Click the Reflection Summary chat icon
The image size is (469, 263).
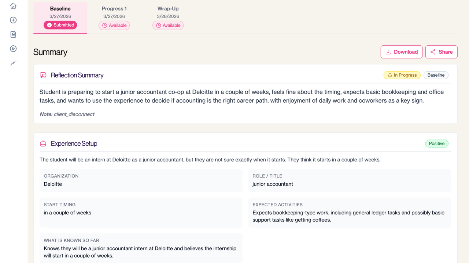[43, 75]
